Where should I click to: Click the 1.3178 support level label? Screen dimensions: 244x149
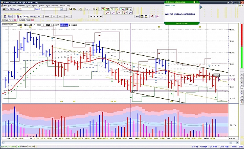click(x=135, y=92)
